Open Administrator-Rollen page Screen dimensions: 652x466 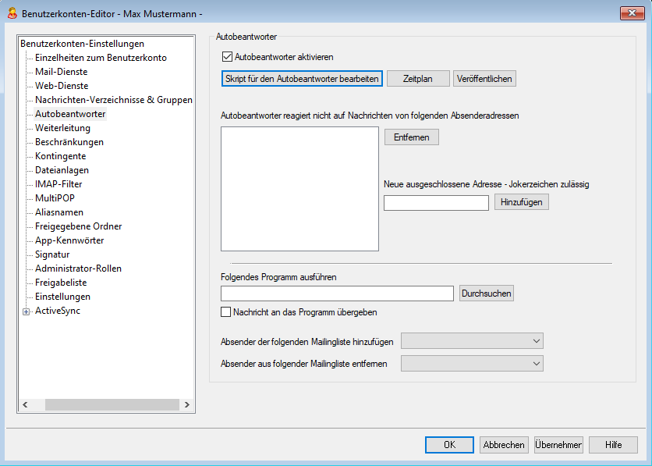pyautogui.click(x=78, y=269)
